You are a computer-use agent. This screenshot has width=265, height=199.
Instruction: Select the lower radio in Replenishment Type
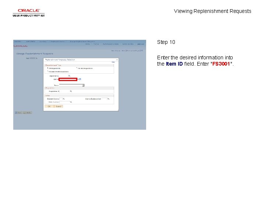coord(47,71)
